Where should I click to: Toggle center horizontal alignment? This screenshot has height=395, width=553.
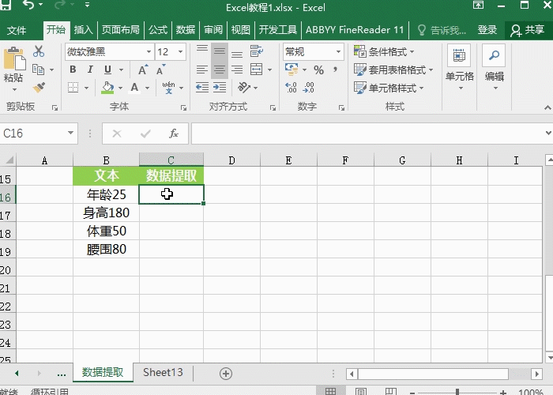coord(220,70)
